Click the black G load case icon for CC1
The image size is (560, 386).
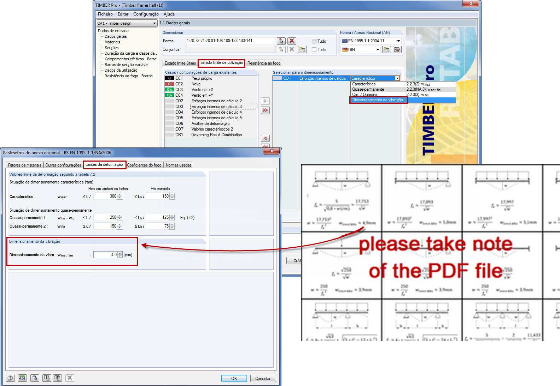pos(170,78)
